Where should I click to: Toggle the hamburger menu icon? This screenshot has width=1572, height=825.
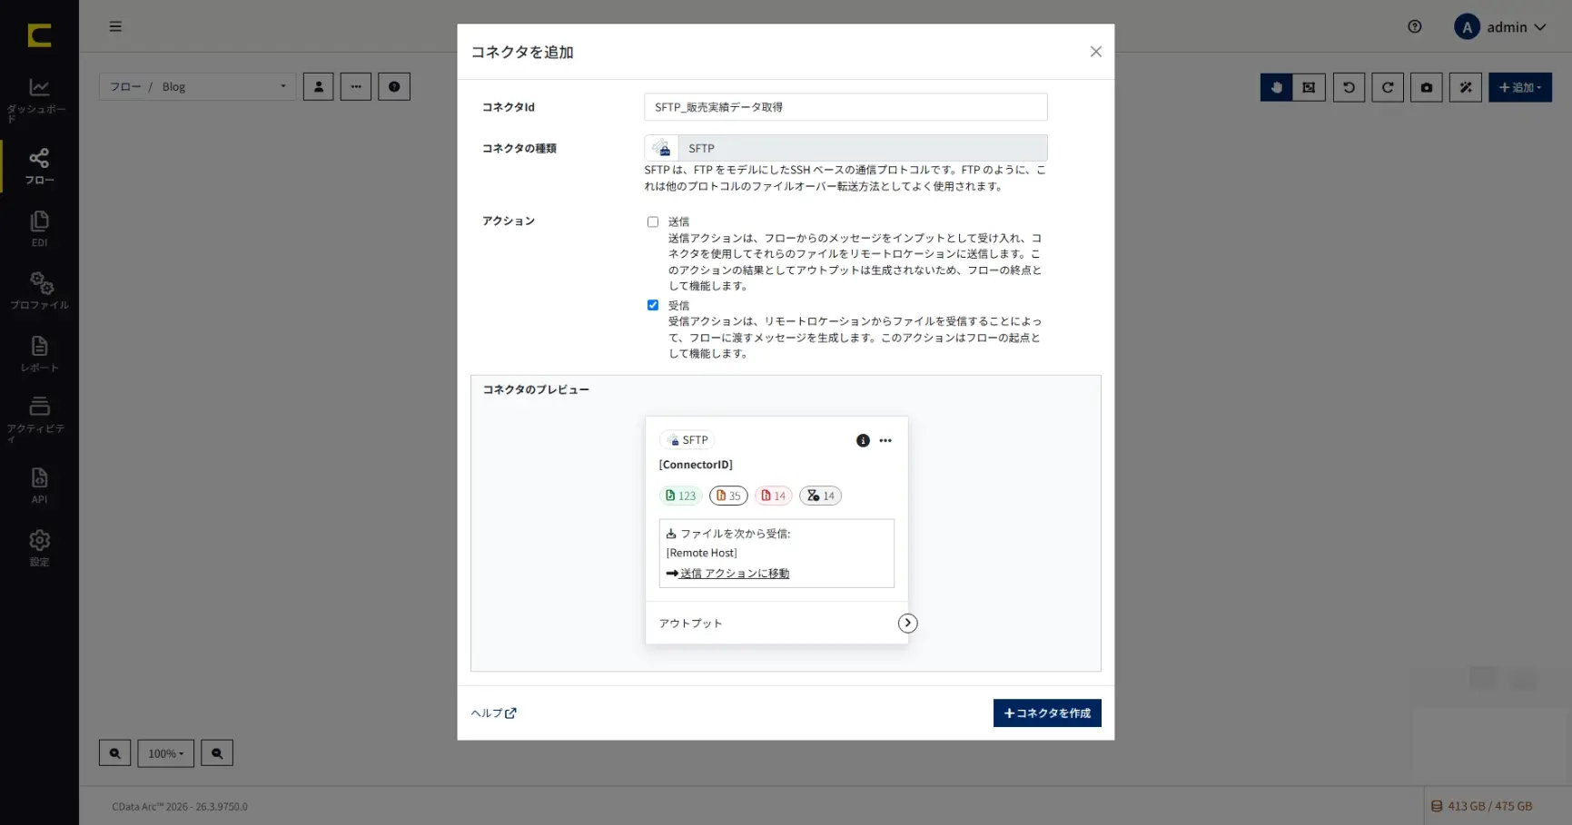(x=115, y=26)
